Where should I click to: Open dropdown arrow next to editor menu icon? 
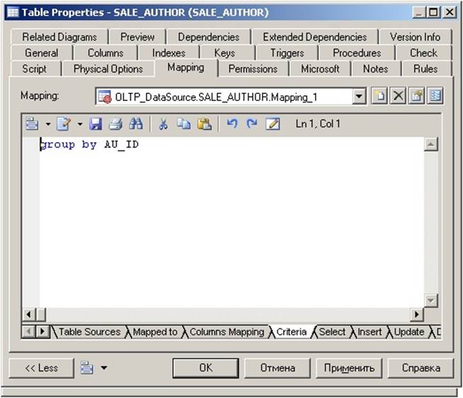click(48, 124)
